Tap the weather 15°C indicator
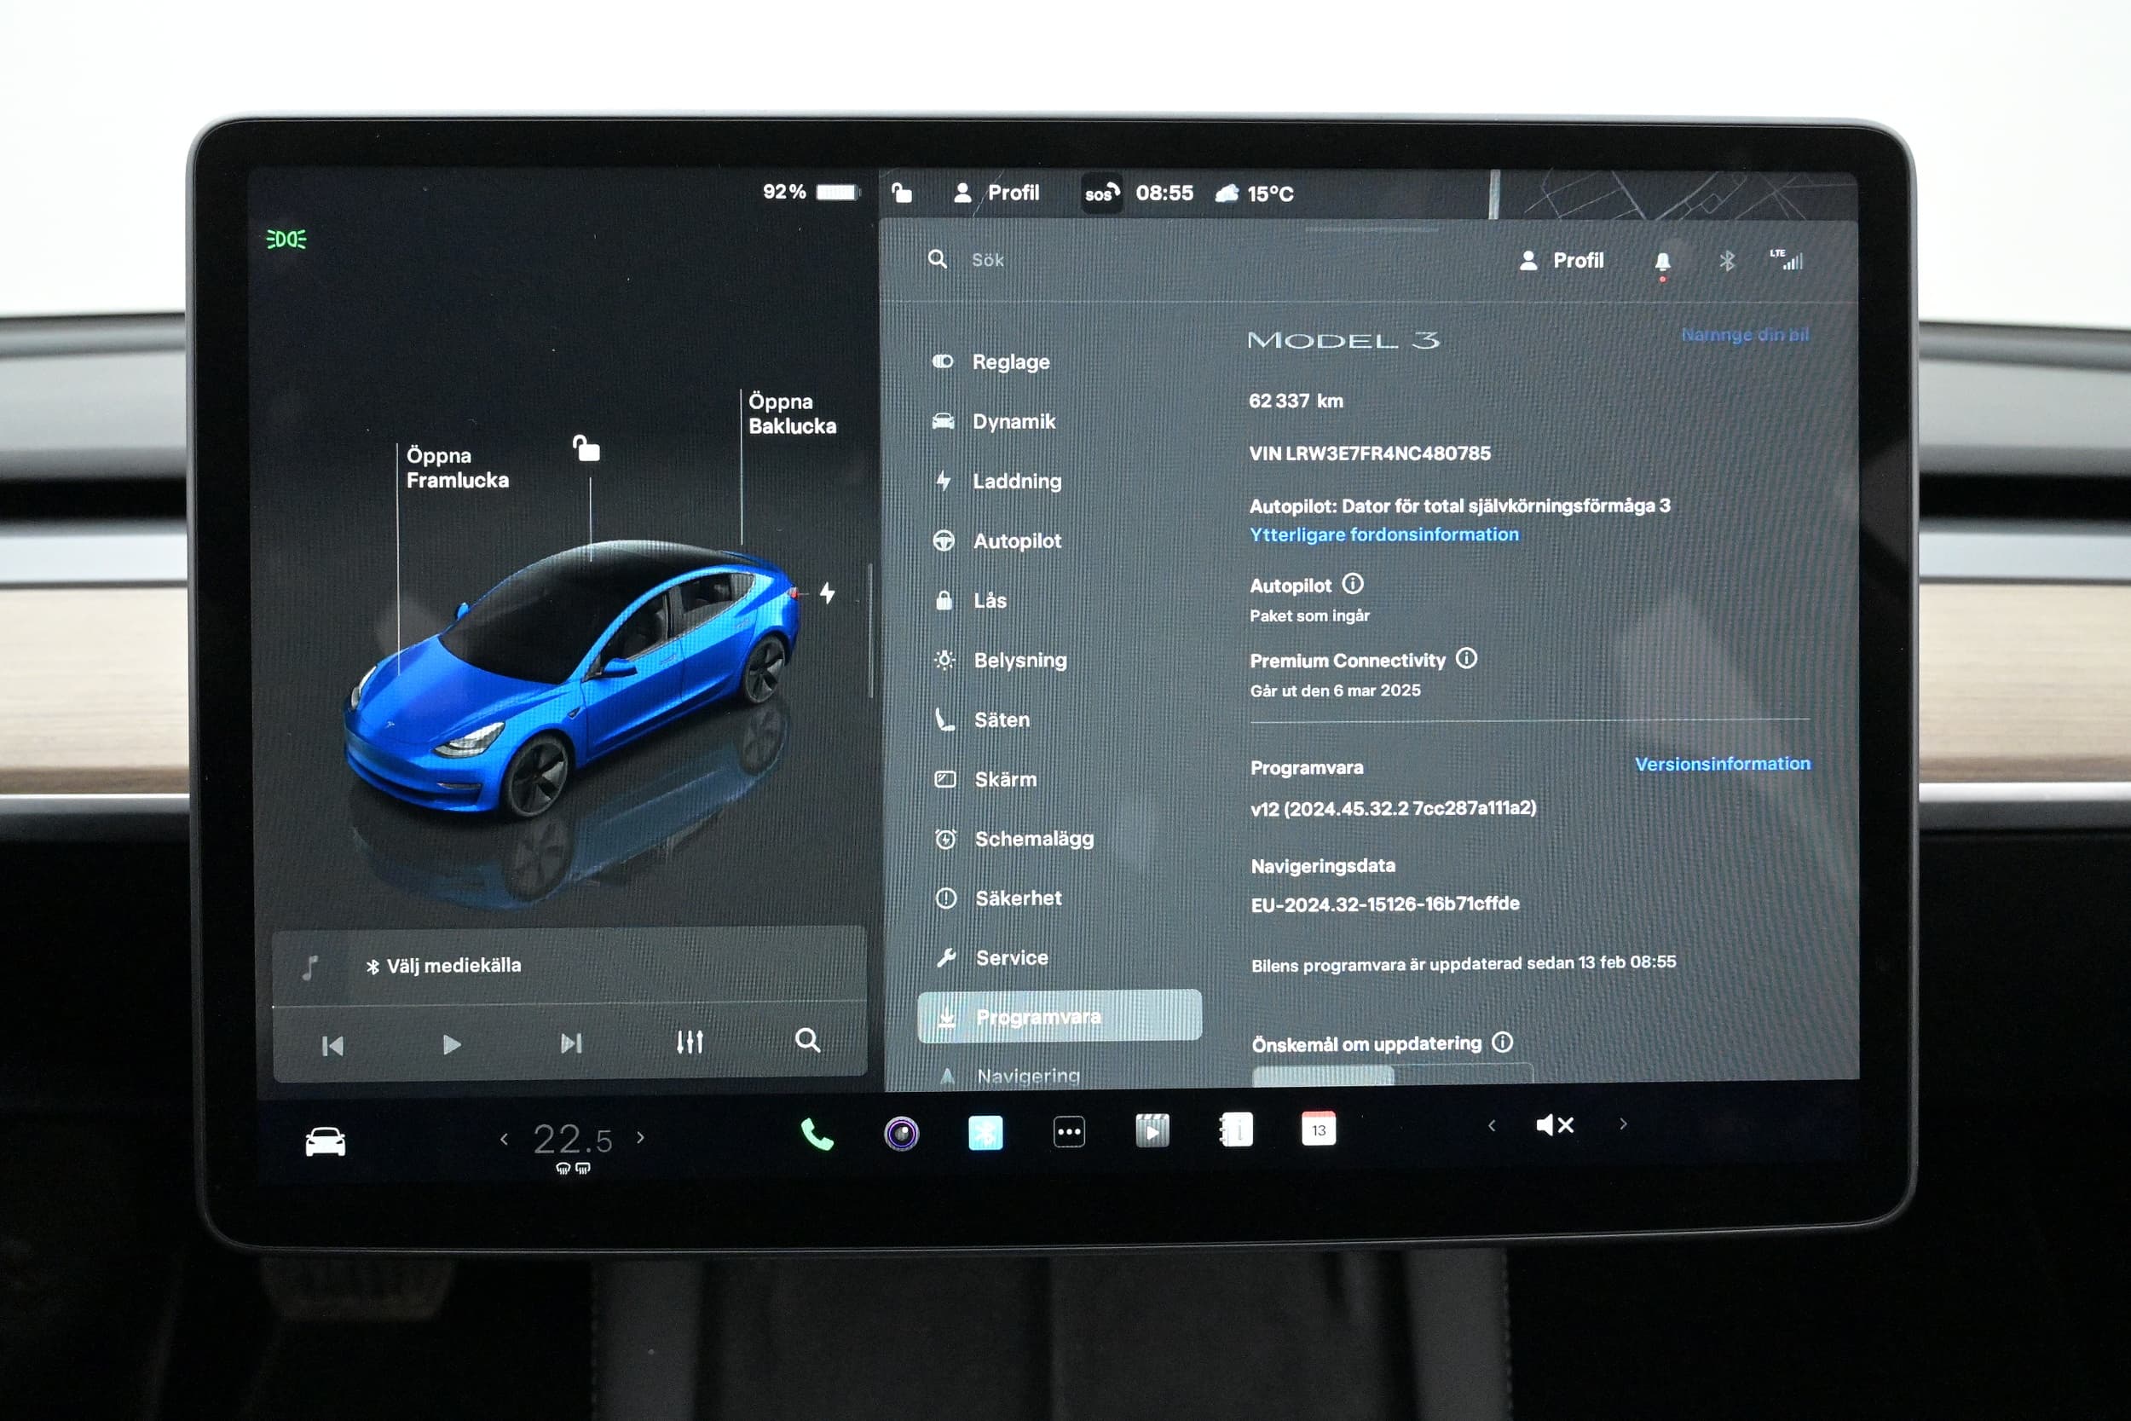This screenshot has width=2131, height=1421. (x=1255, y=193)
